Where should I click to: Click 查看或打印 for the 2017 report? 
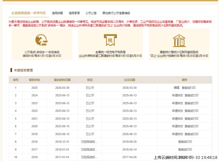pyautogui.click(x=185, y=149)
